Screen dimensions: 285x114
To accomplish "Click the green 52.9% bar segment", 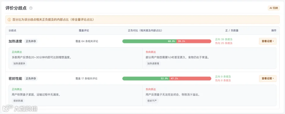I will tap(146, 79).
